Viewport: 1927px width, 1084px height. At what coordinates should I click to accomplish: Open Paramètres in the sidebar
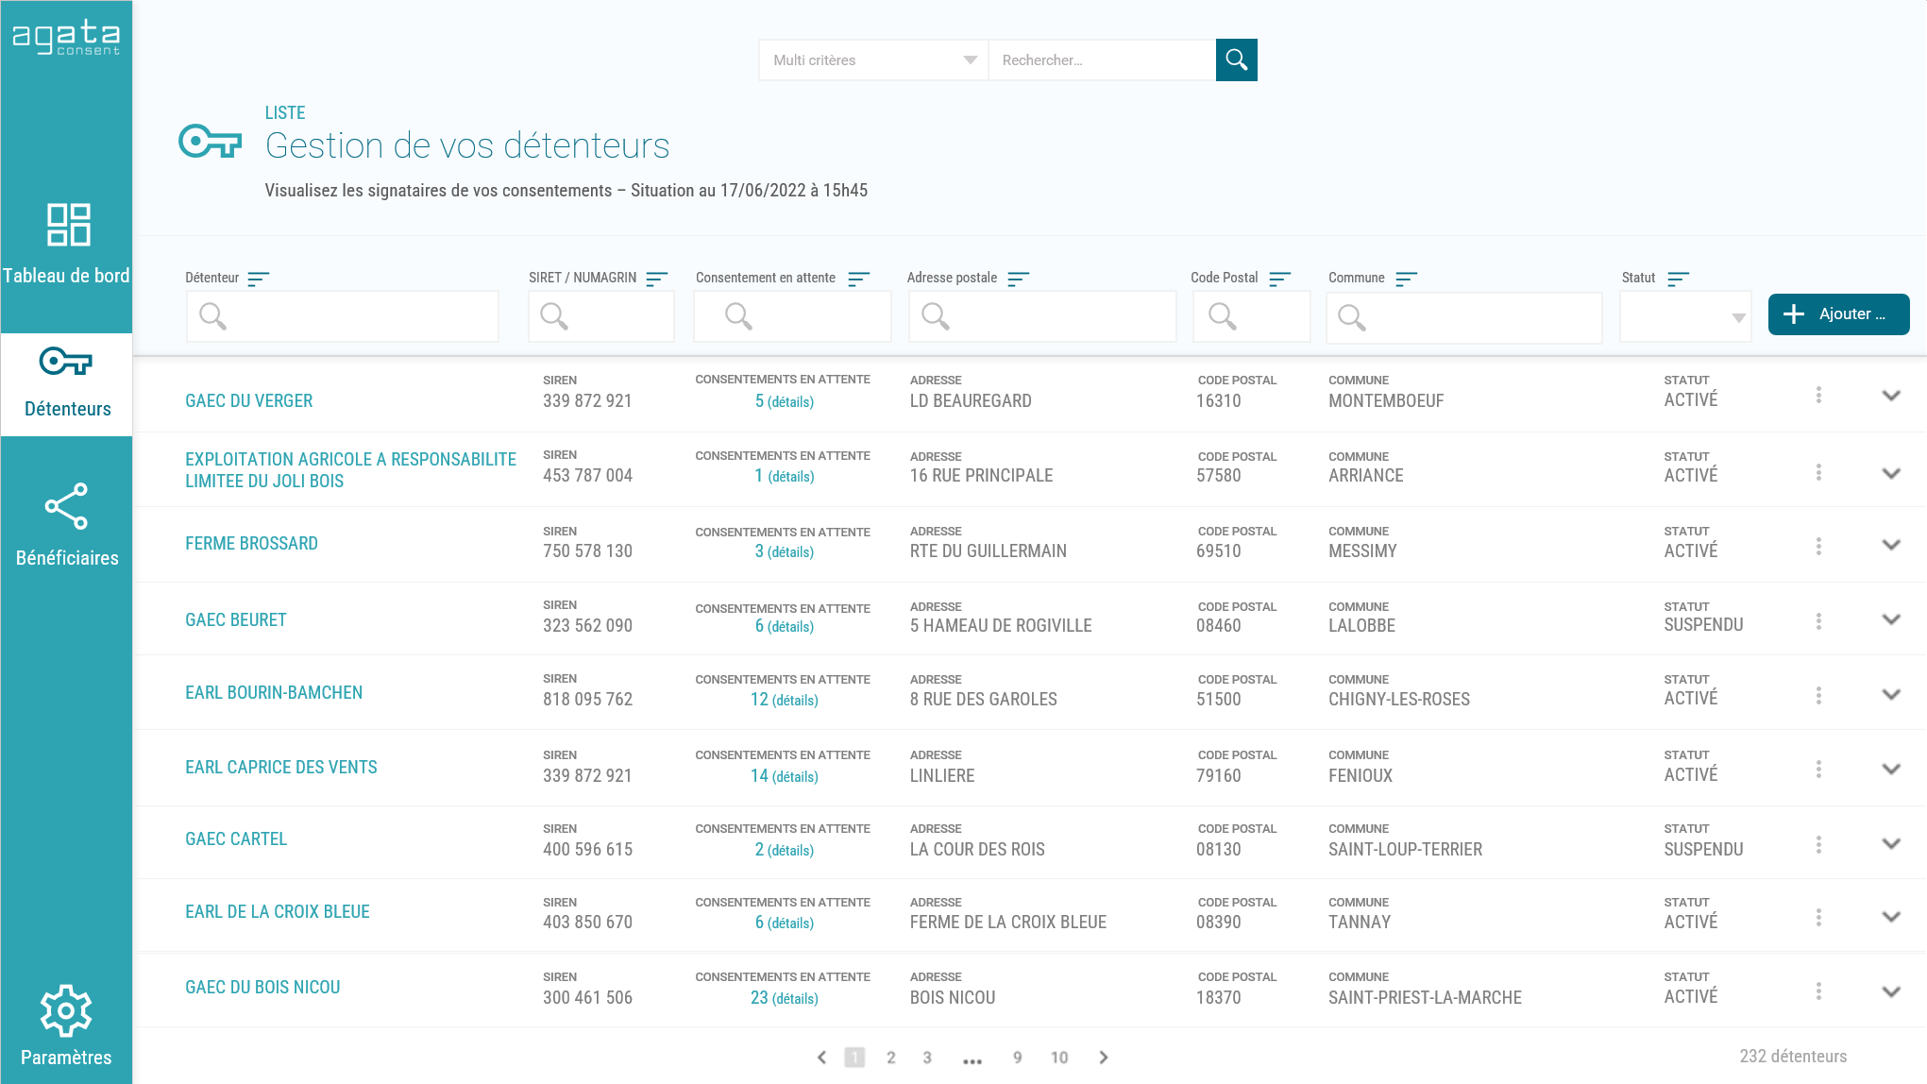tap(66, 1025)
